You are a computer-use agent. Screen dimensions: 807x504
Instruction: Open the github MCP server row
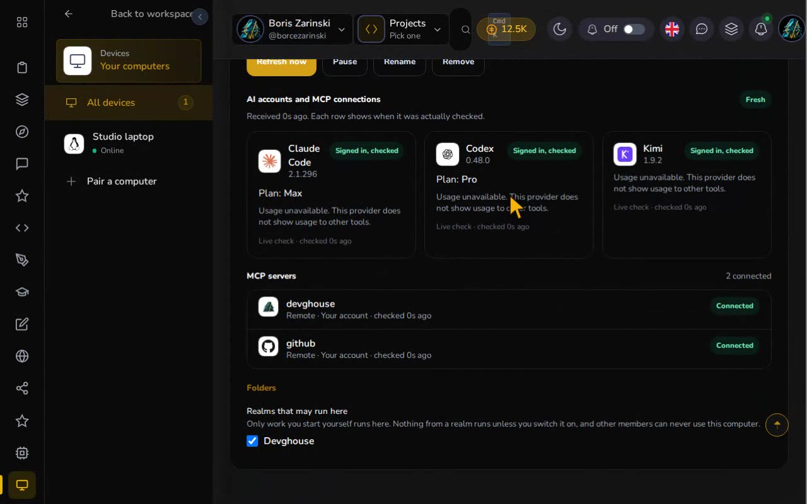click(x=509, y=349)
